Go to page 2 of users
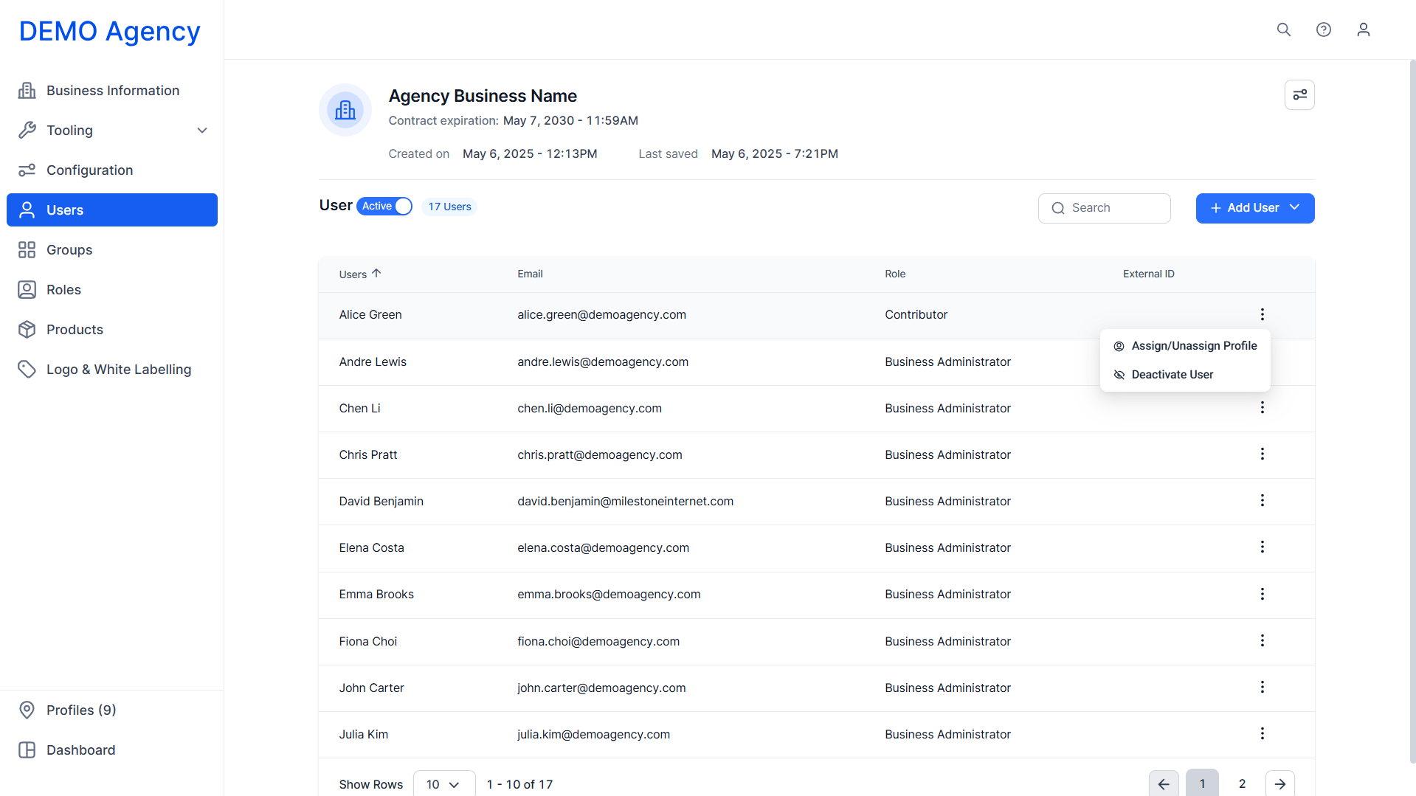 pyautogui.click(x=1243, y=783)
